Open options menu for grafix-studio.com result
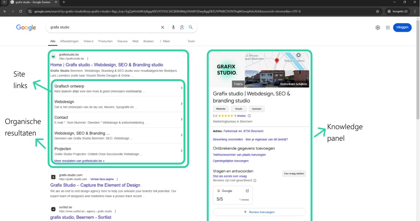This screenshot has height=221, width=420. click(x=117, y=179)
